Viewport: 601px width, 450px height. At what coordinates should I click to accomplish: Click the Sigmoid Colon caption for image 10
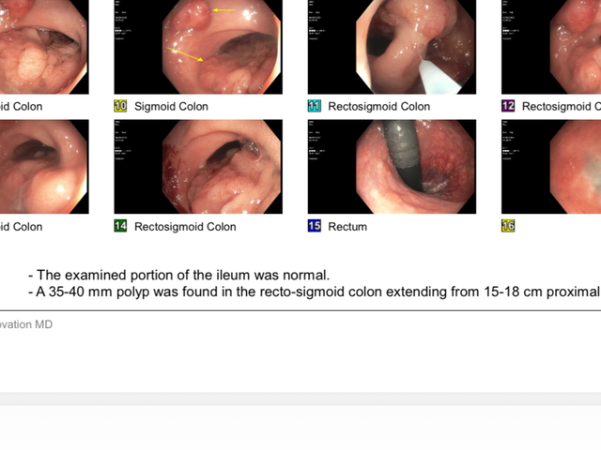171,106
